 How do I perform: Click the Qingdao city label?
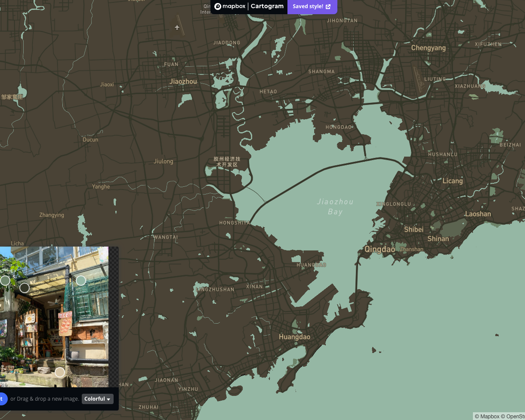click(379, 249)
